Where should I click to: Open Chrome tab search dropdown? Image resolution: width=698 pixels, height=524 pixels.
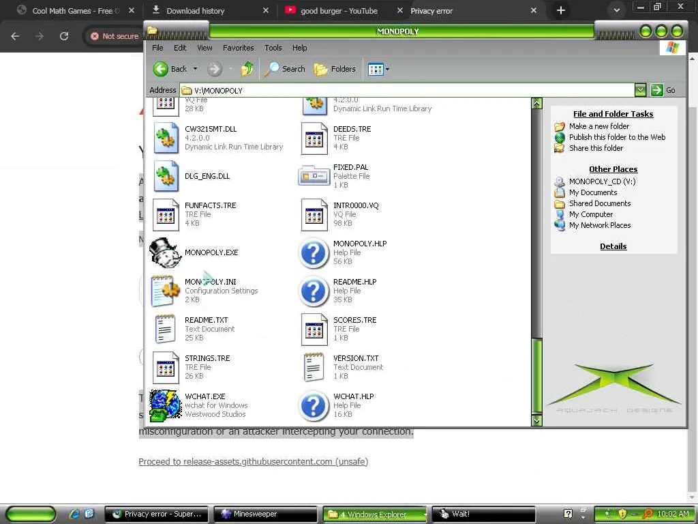[616, 10]
